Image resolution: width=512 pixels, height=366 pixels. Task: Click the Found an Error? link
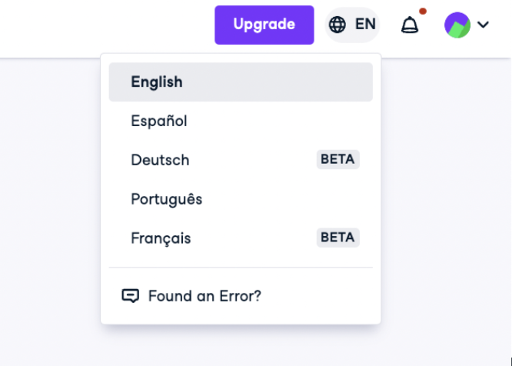tap(204, 296)
